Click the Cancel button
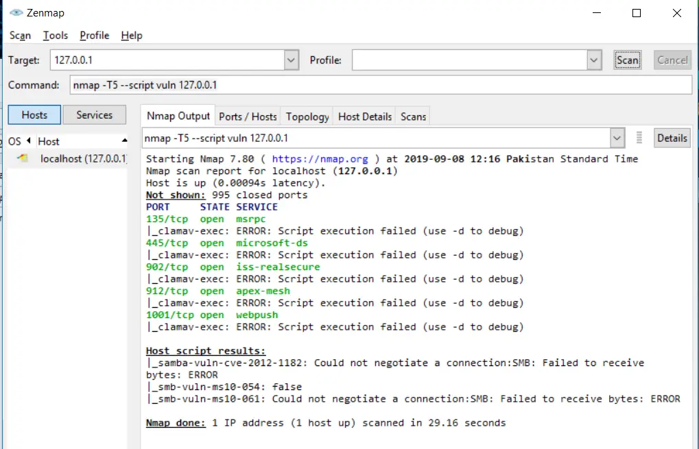The width and height of the screenshot is (699, 449). point(672,60)
